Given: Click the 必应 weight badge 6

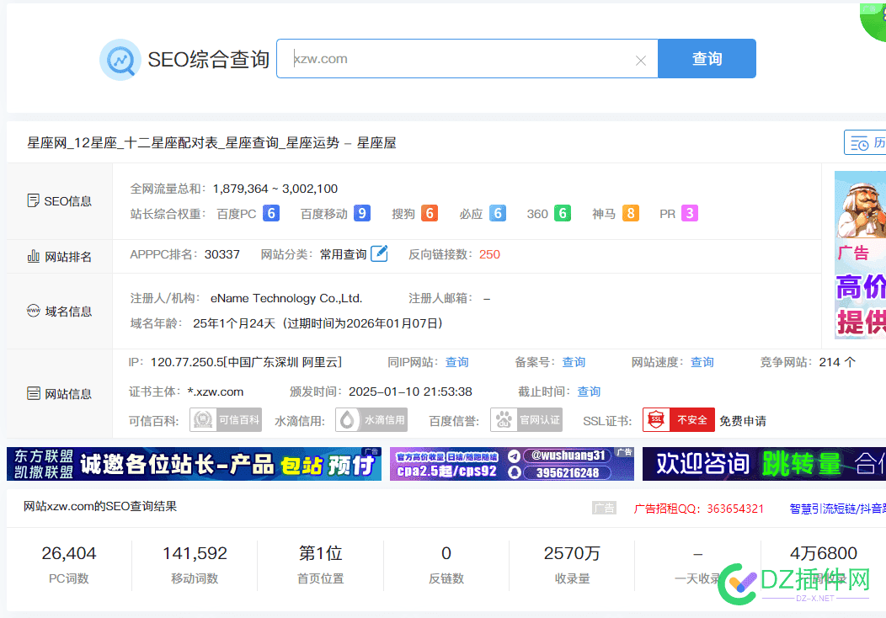Looking at the screenshot, I should click(497, 214).
